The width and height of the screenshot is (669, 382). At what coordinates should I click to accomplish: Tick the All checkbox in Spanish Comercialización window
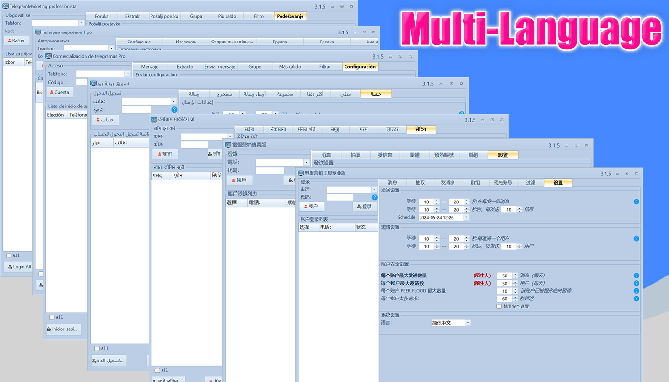(x=52, y=317)
